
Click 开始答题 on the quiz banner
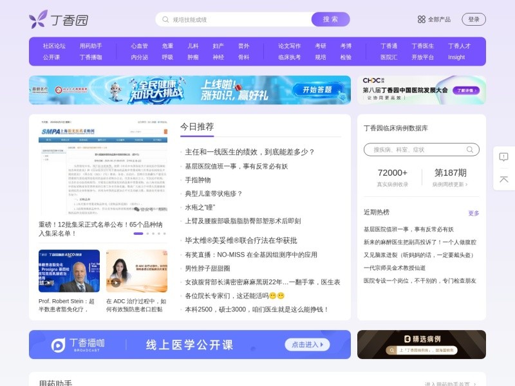click(x=317, y=89)
